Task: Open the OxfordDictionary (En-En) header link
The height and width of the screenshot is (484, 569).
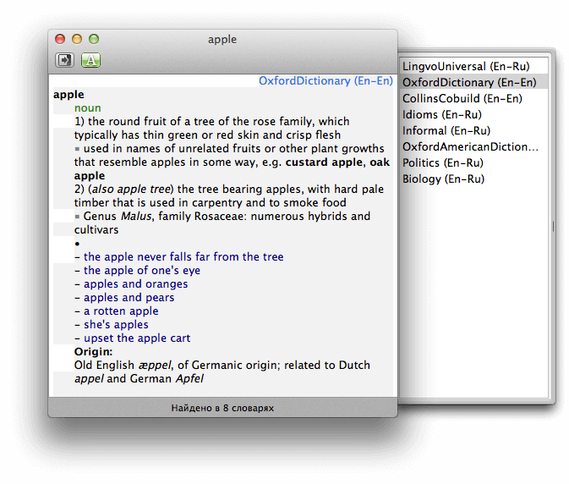Action: [x=326, y=80]
